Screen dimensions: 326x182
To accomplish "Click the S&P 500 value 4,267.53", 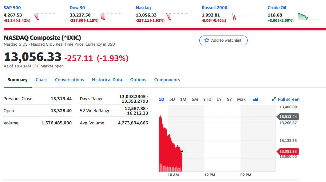I will [x=13, y=15].
